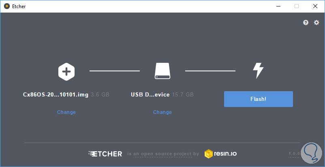Close the Etcher window
This screenshot has height=167, width=325.
(x=315, y=6)
